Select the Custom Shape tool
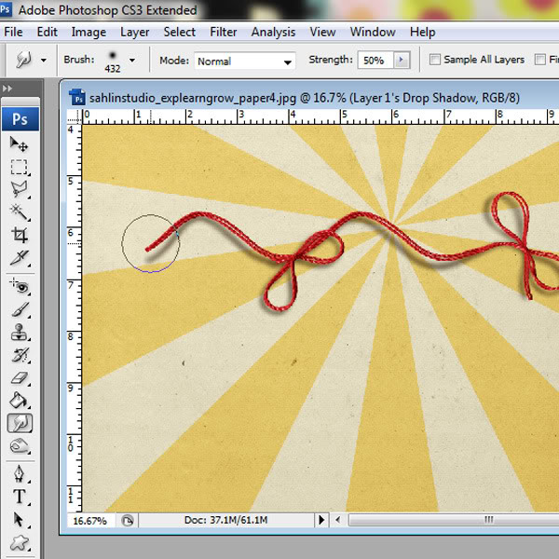Screen dimensions: 559x559 (x=20, y=542)
